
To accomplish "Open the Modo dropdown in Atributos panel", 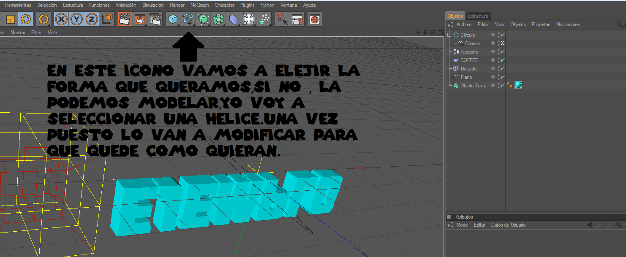I will (462, 225).
